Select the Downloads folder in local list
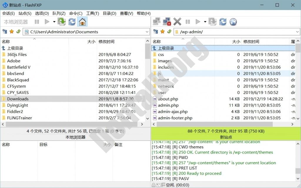Screen dimensions: 301x188 coord(18,99)
